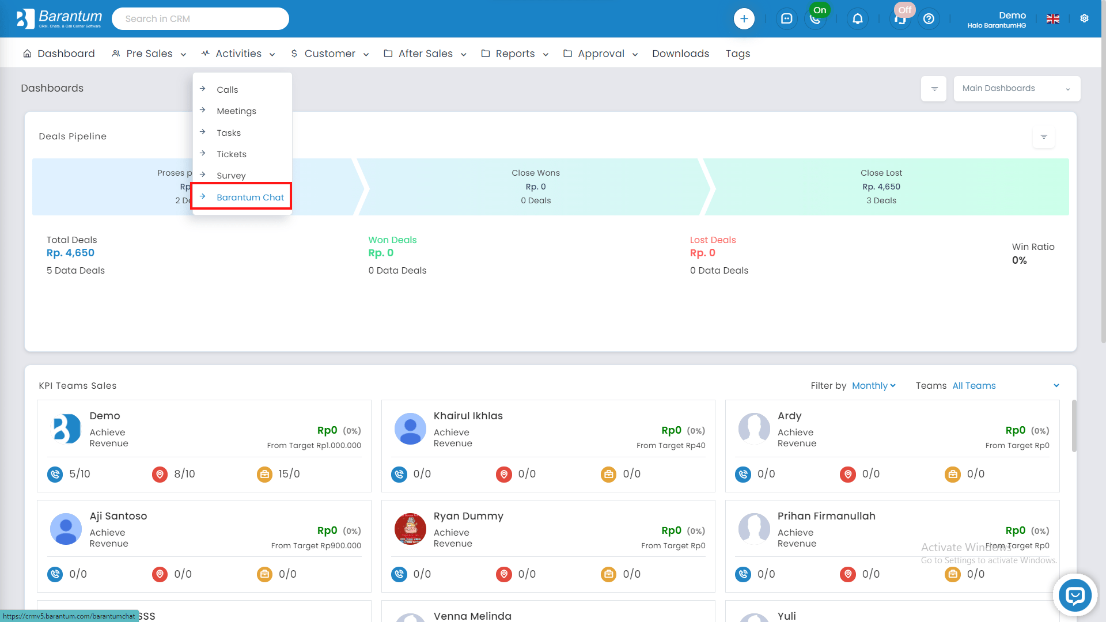Open the Tags page
This screenshot has width=1106, height=622.
[738, 54]
